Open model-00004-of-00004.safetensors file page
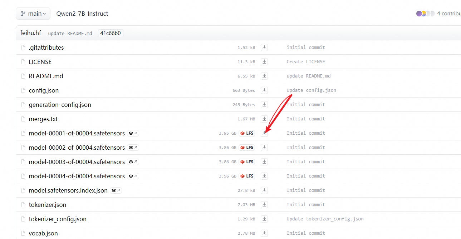The image size is (461, 239). click(77, 176)
